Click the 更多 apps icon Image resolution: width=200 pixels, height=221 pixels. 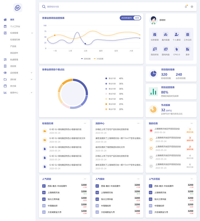(x=188, y=49)
